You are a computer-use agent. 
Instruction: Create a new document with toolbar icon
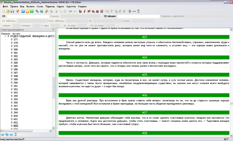click(x=4, y=11)
